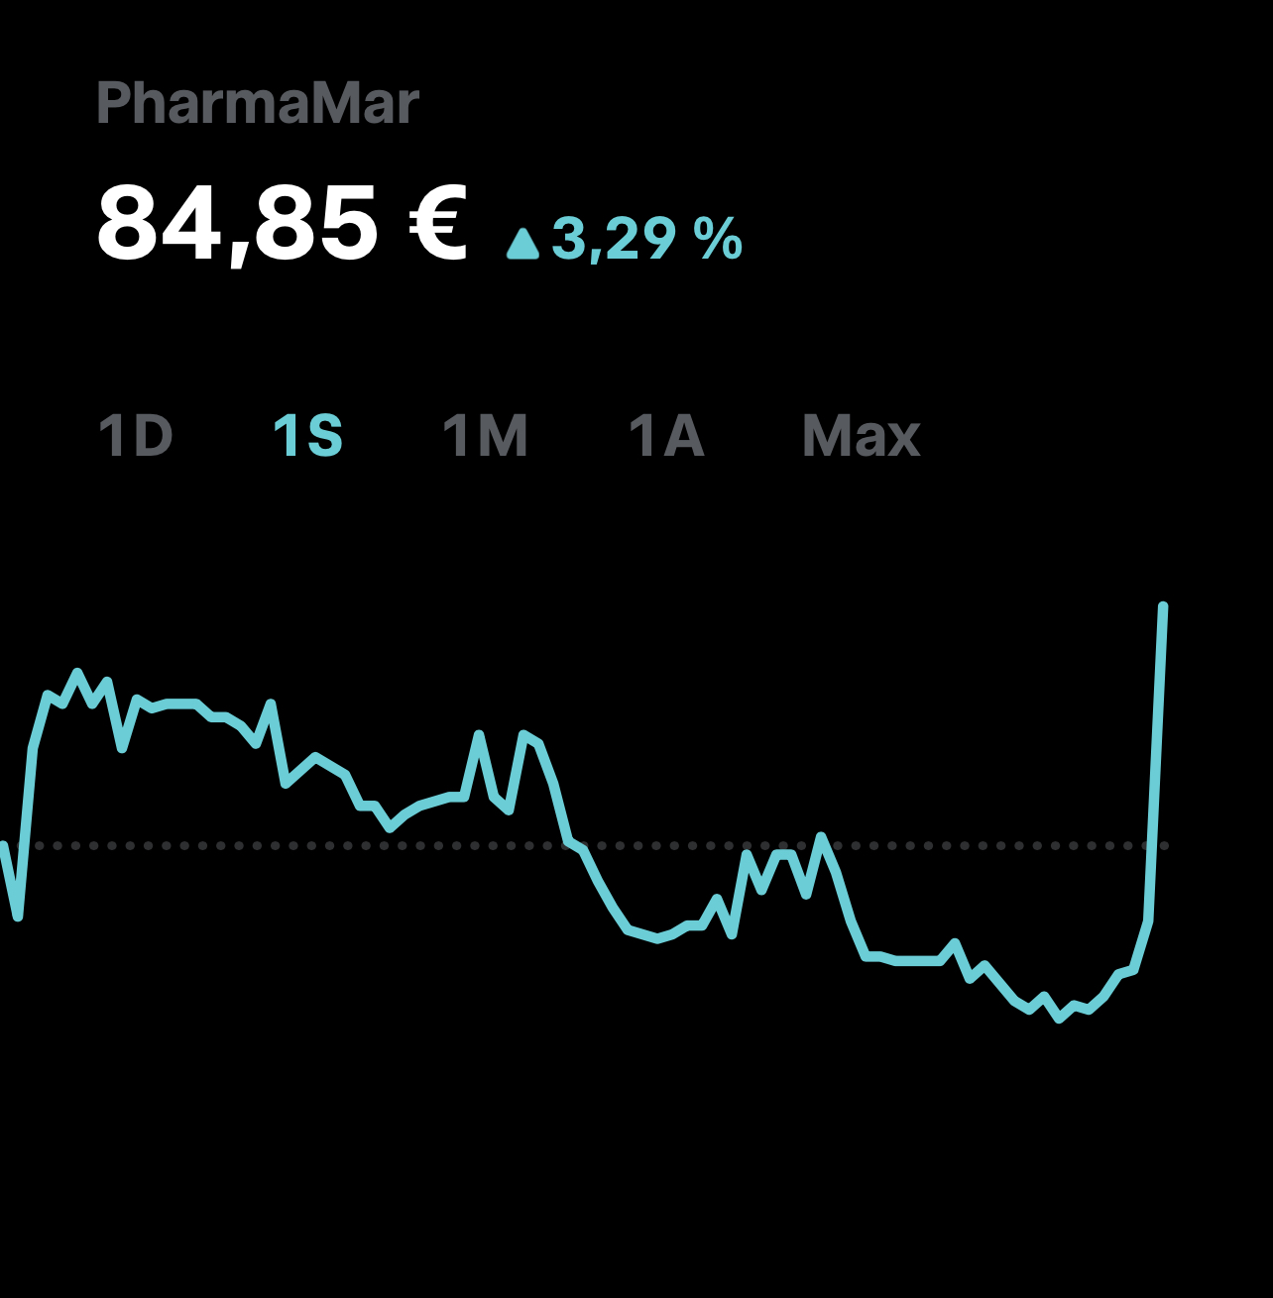
Task: Click the upward triangle change indicator
Action: click(x=522, y=243)
